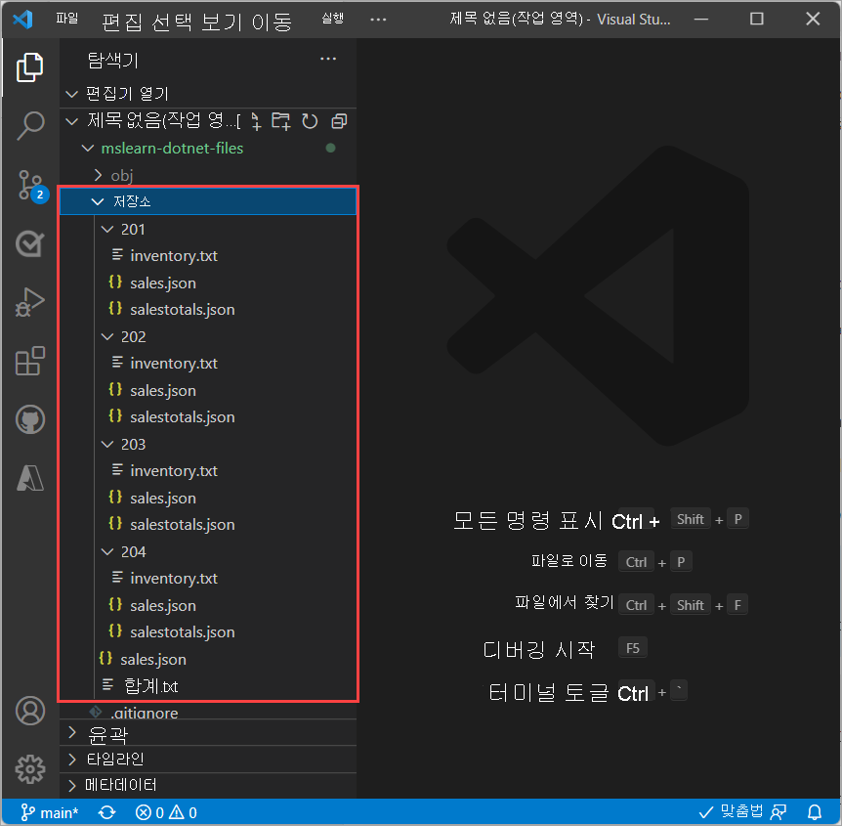Collapse folder 203
The width and height of the screenshot is (842, 826).
(208, 445)
